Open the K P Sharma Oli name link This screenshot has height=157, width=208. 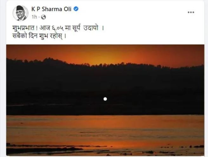point(51,9)
